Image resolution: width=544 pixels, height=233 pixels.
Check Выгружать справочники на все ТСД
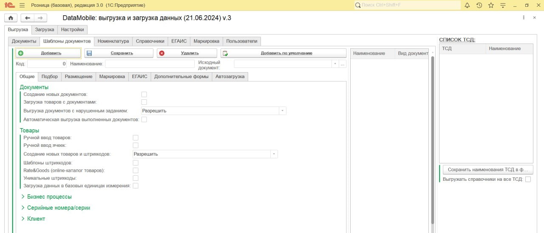point(528,179)
